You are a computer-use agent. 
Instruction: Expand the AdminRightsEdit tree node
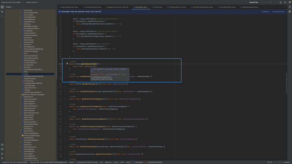coord(20,17)
